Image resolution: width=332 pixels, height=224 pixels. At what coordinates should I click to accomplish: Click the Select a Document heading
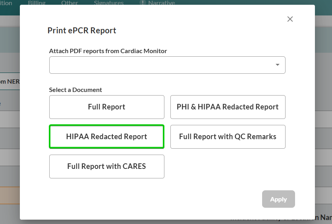[x=75, y=90]
